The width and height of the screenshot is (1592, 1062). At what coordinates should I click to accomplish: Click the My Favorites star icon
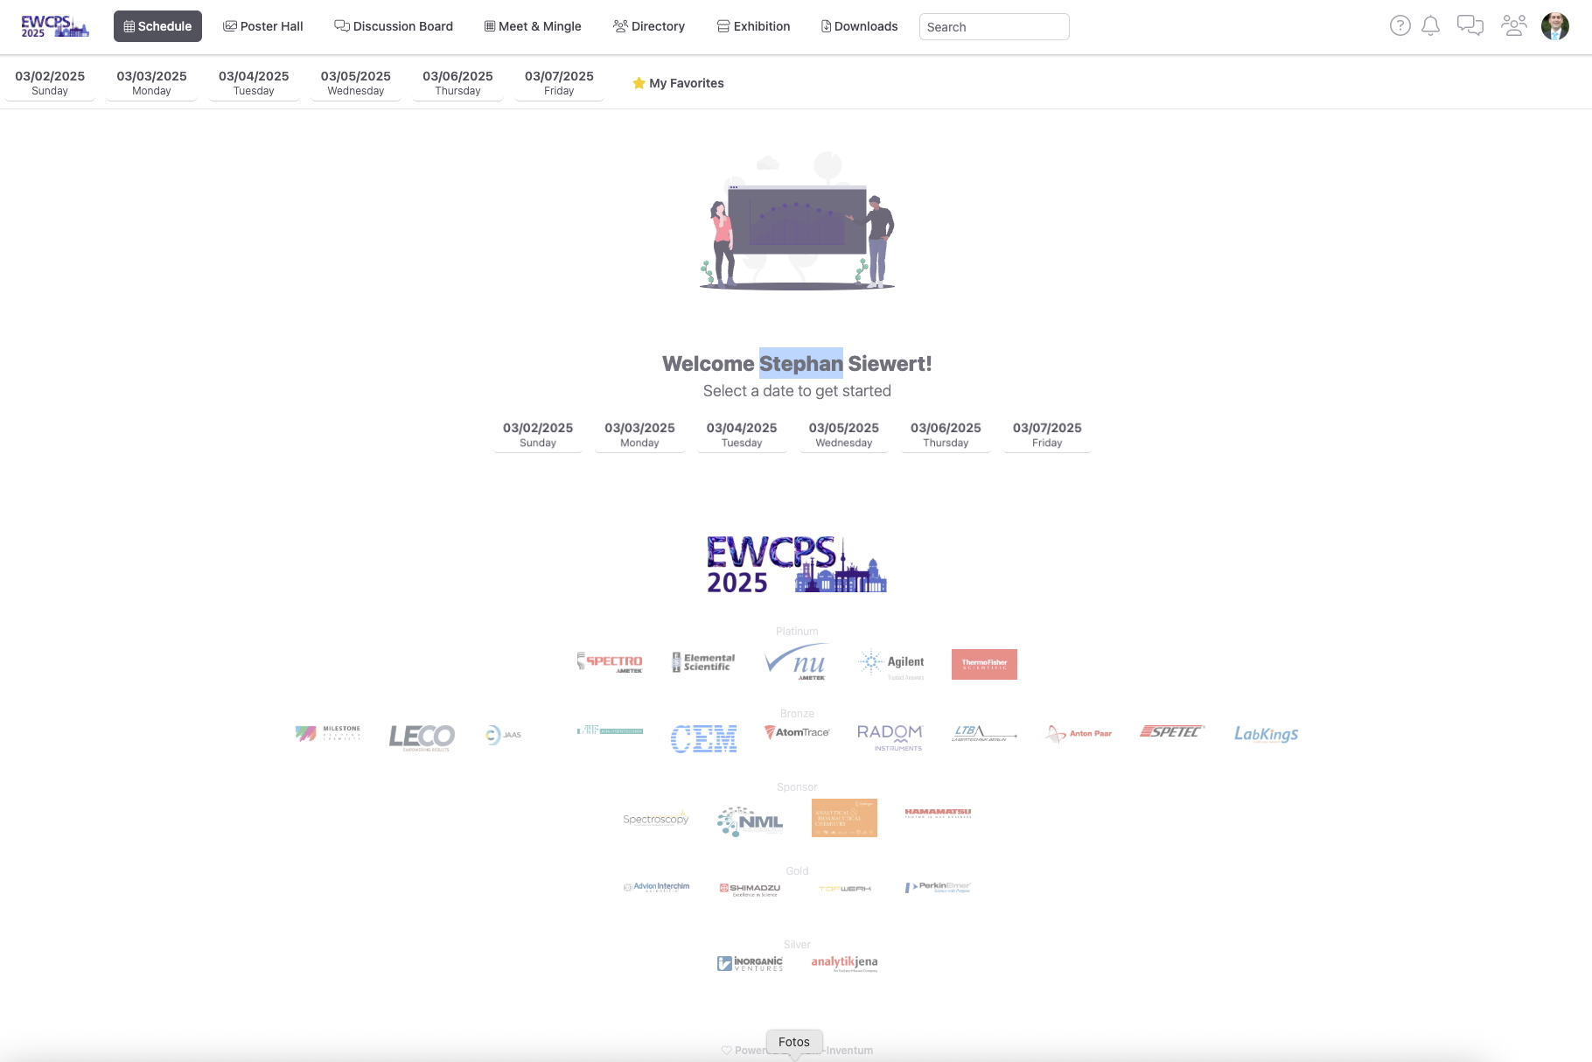638,83
